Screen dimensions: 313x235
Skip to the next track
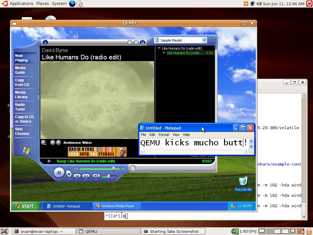(x=86, y=176)
